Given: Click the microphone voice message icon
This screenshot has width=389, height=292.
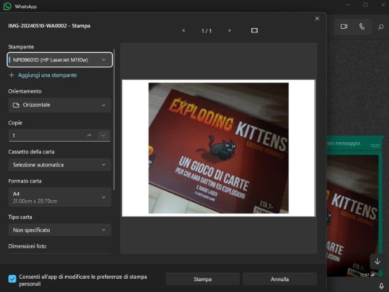Looking at the screenshot, I should (381, 286).
